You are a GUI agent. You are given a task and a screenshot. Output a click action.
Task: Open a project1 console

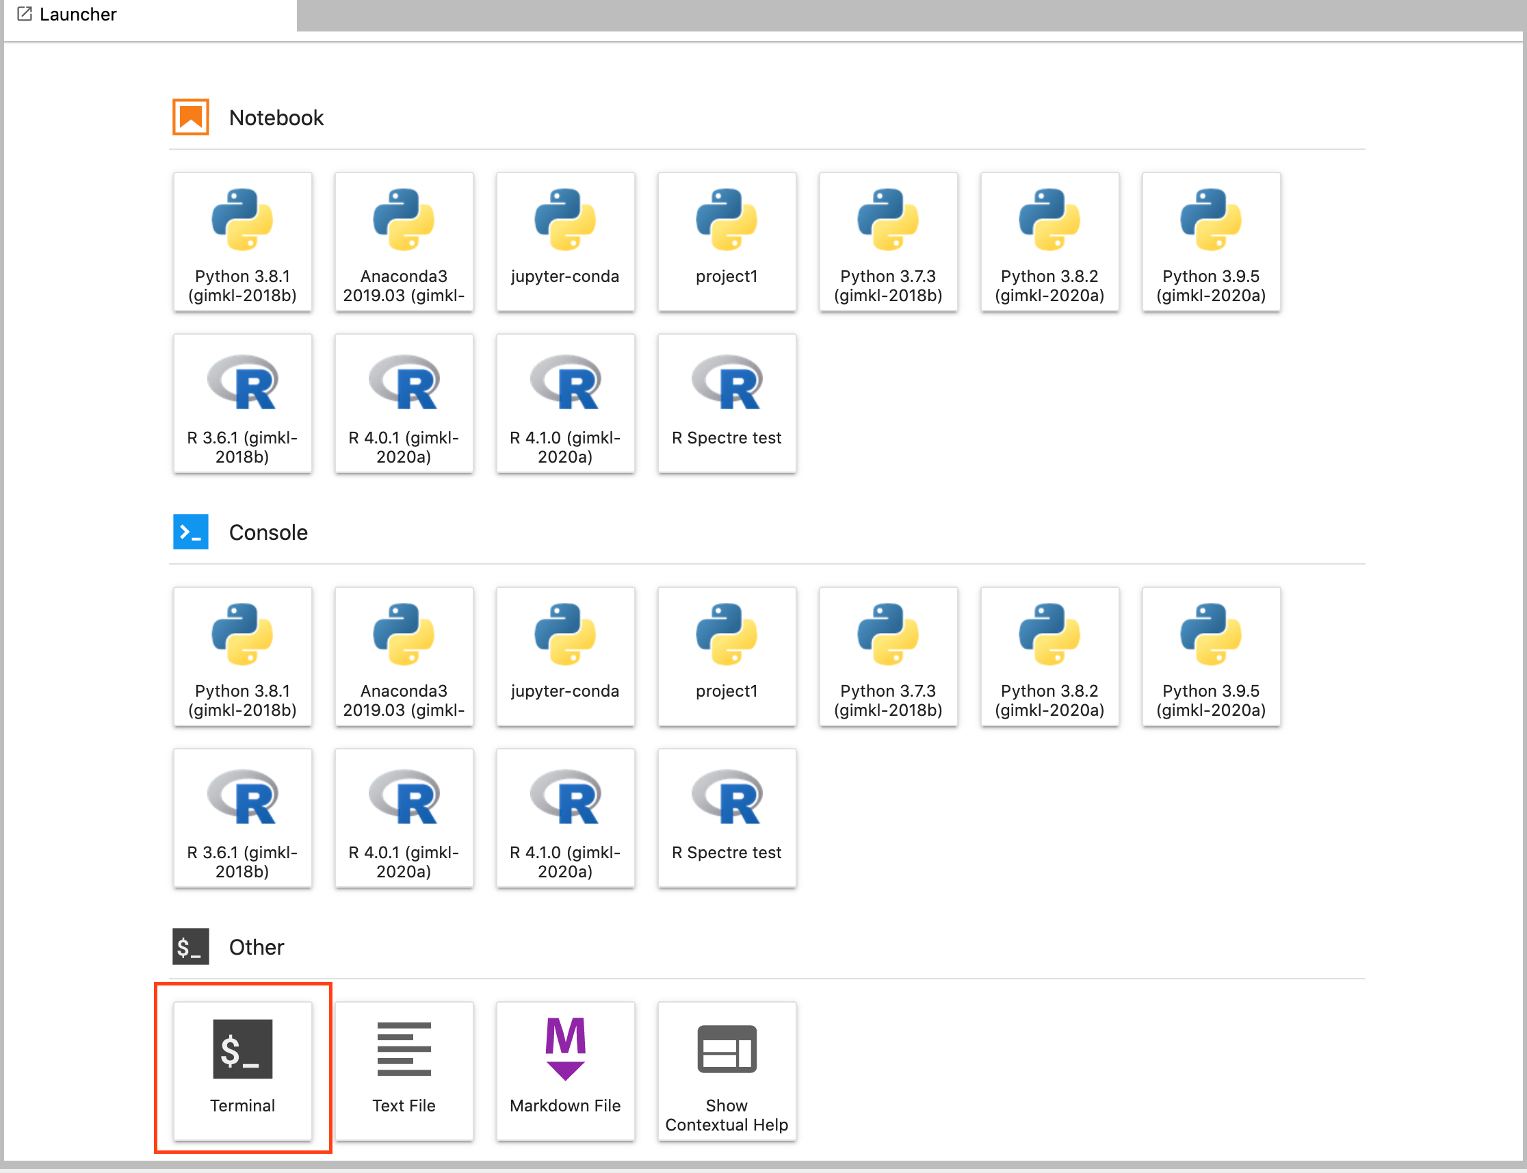point(727,656)
